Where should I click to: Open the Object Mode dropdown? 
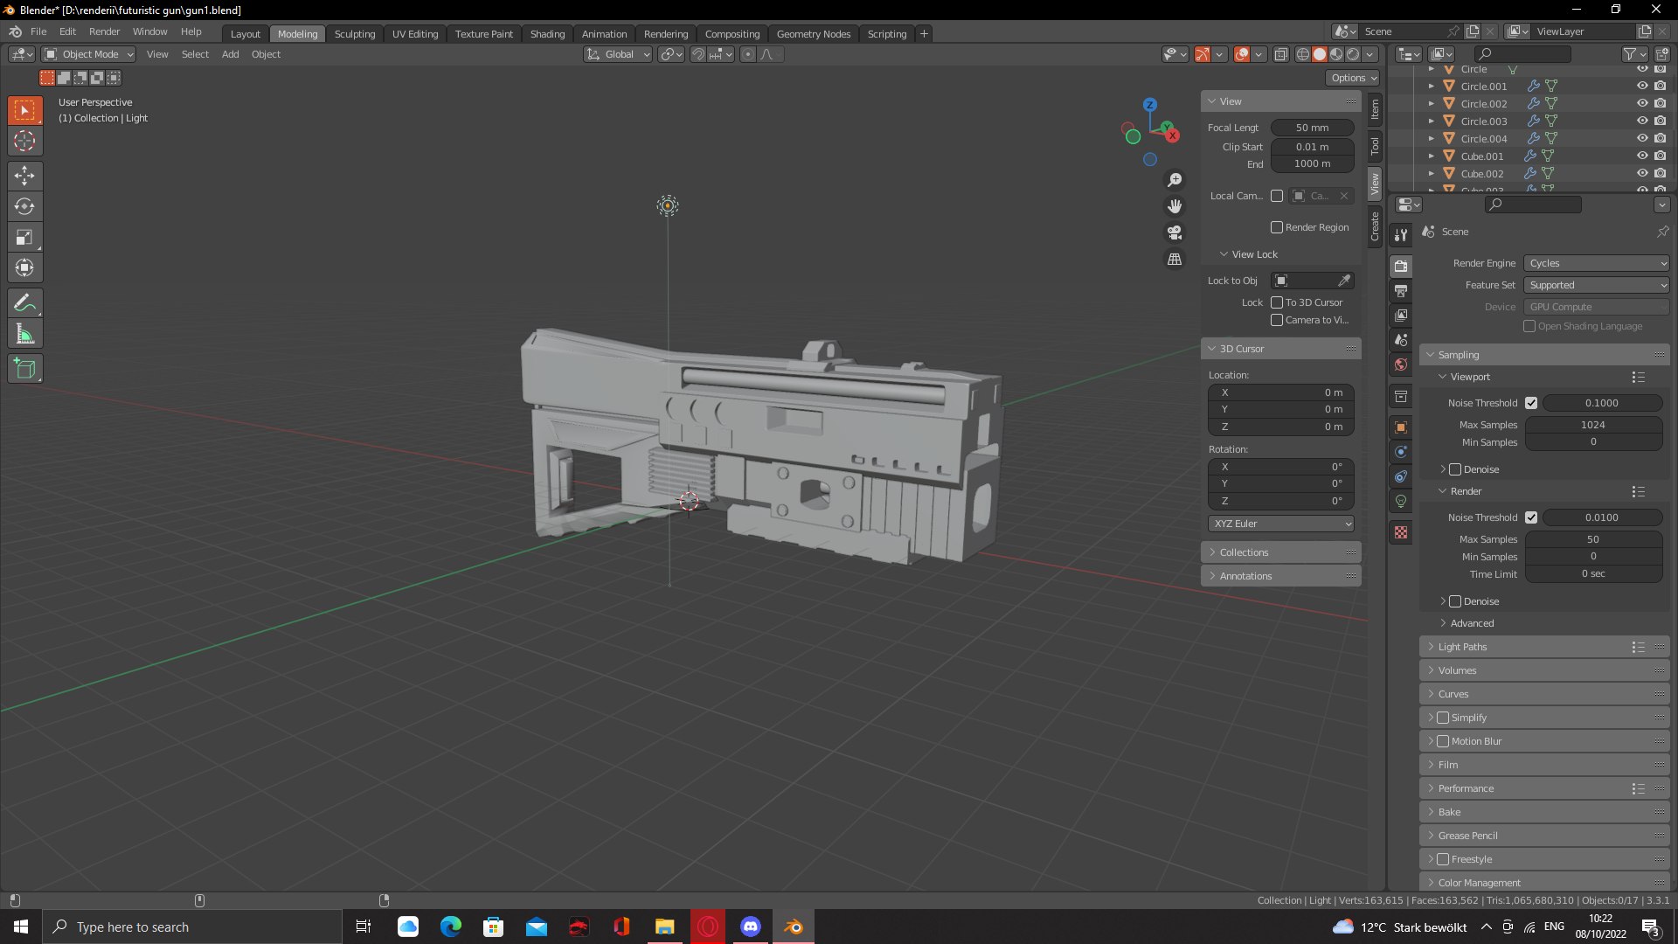(x=89, y=54)
